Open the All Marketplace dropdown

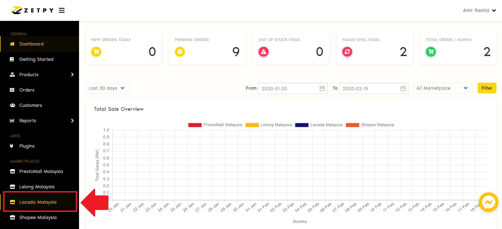point(443,88)
